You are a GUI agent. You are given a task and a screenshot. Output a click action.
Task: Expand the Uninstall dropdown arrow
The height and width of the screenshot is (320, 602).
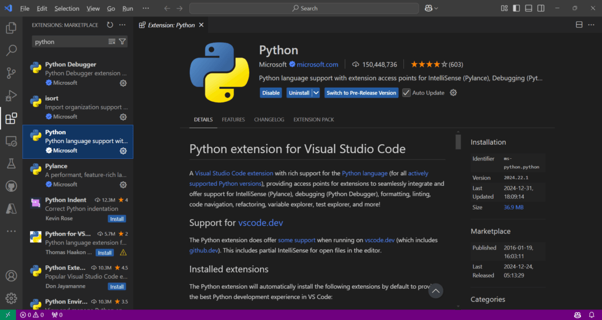316,92
